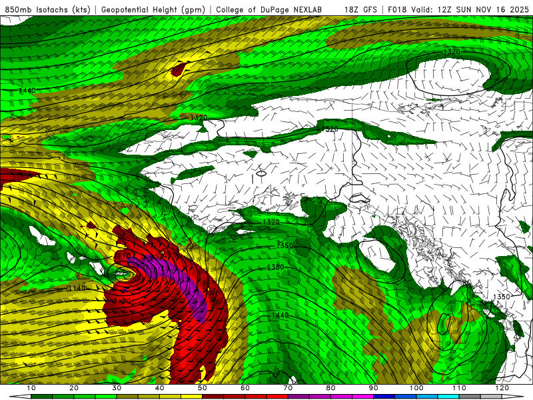This screenshot has height=400, width=533.
Task: Click the left white arrow end of the color bar
Action: click(21, 397)
